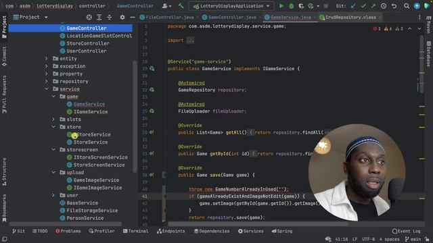Screen dimensions: 433x243
Task: Click the override gutter icon beside save method
Action: pyautogui.click(x=152, y=175)
